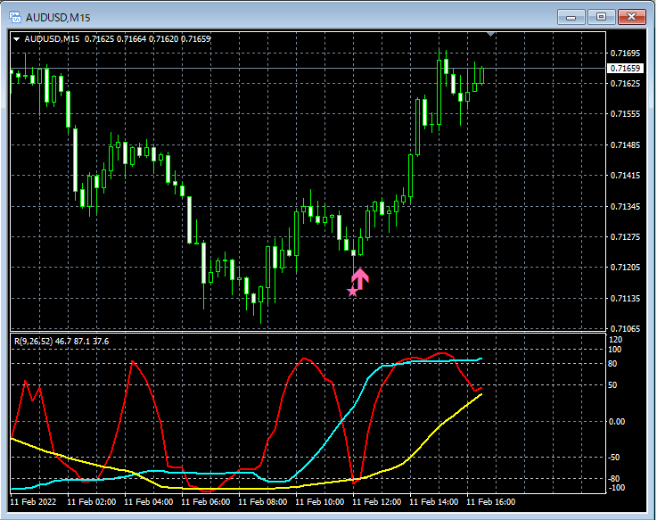This screenshot has width=657, height=520.
Task: Expand the triangle beside the AUDUSD,M15 chart header
Action: pos(17,39)
